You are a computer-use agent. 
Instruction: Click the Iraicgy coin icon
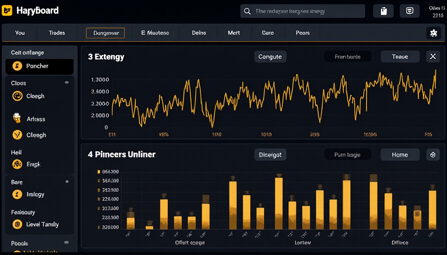click(x=17, y=194)
